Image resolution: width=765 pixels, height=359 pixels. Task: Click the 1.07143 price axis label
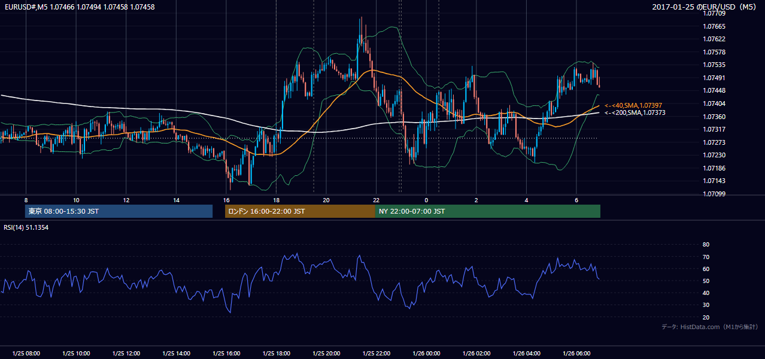click(714, 181)
